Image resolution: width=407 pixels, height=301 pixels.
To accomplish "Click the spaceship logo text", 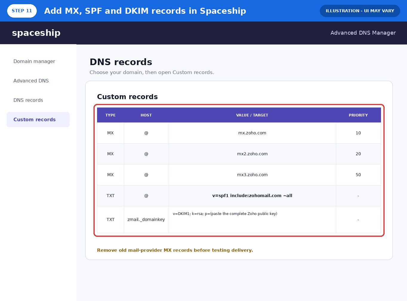I will tap(36, 33).
